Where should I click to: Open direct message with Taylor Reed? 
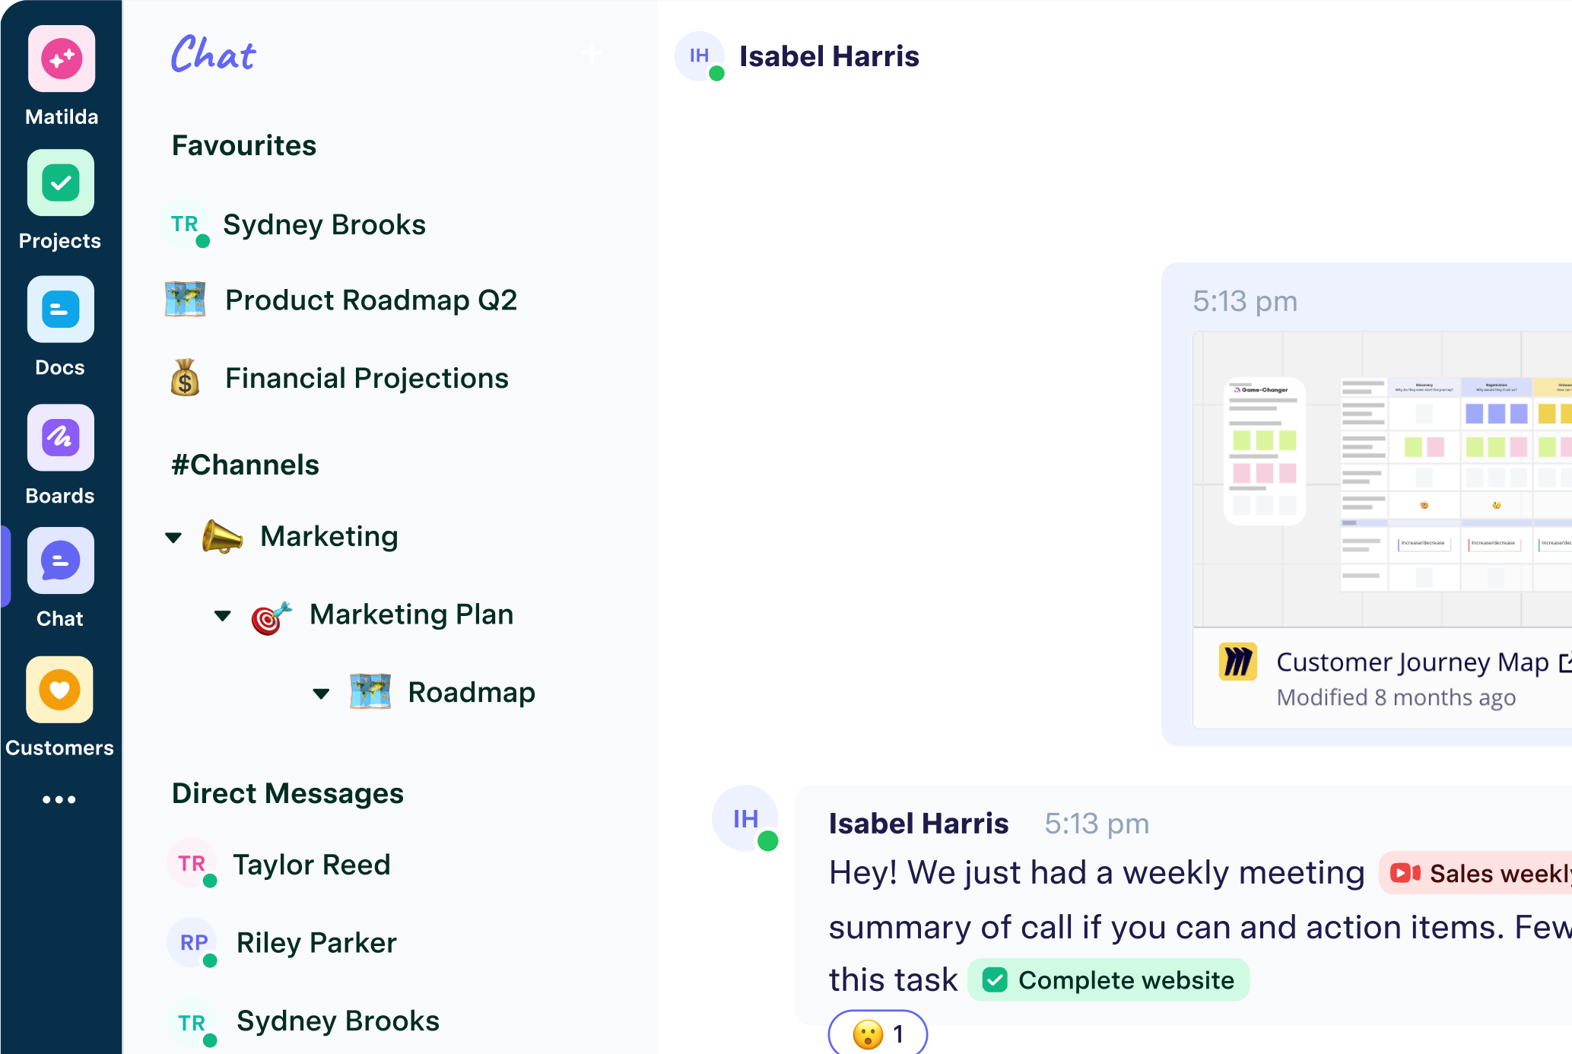(311, 865)
